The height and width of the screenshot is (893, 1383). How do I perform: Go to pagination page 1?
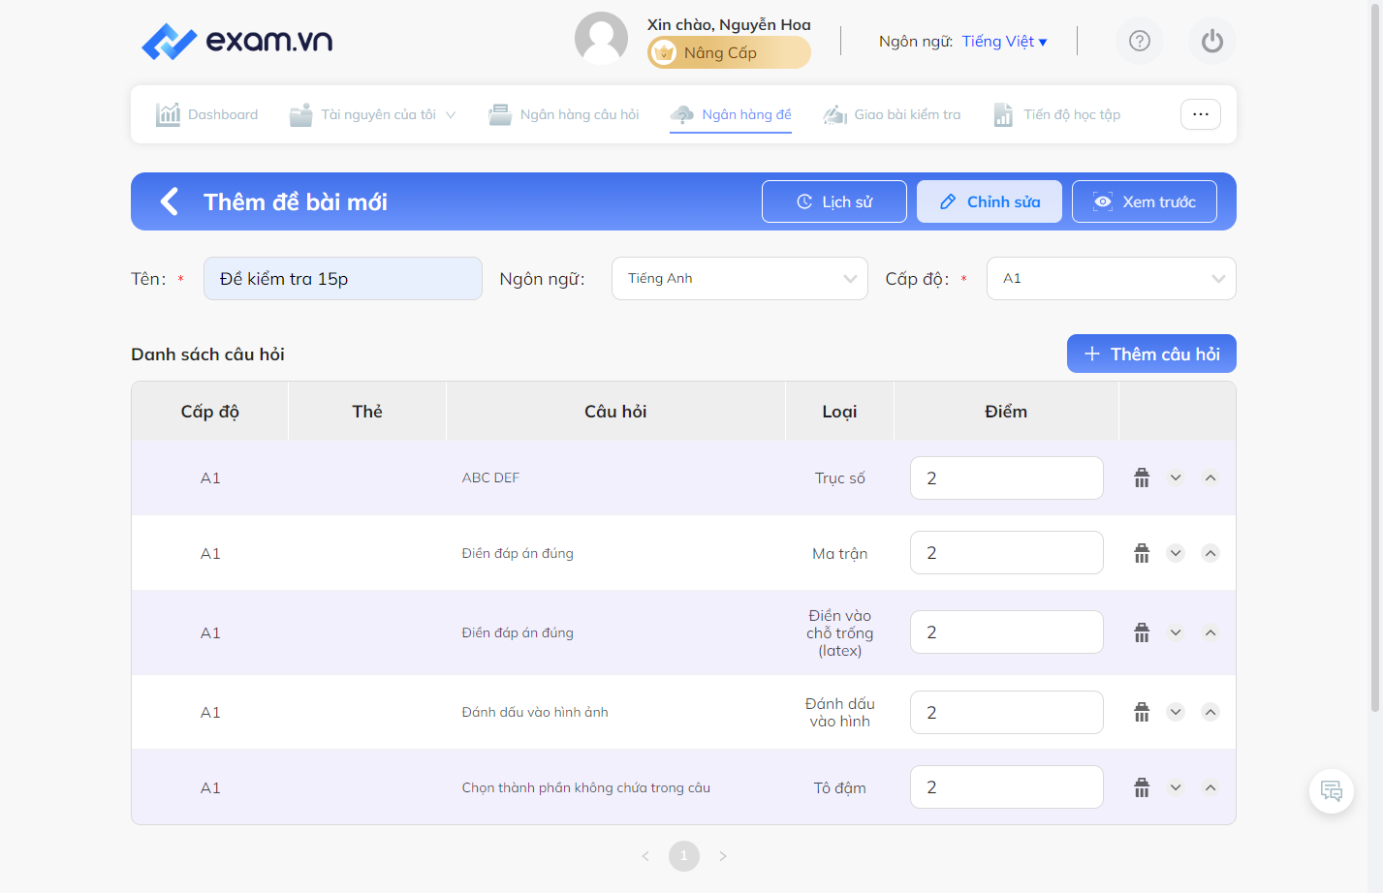coord(684,856)
